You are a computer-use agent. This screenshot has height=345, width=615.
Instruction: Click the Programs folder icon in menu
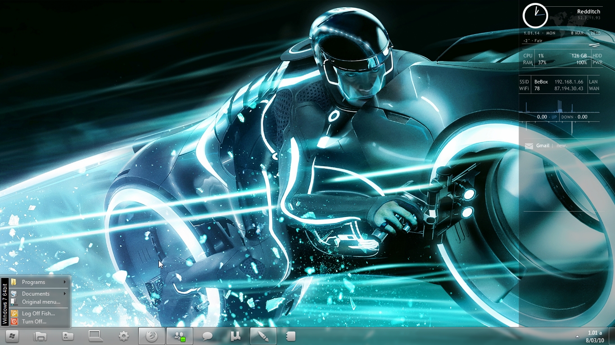click(x=14, y=282)
